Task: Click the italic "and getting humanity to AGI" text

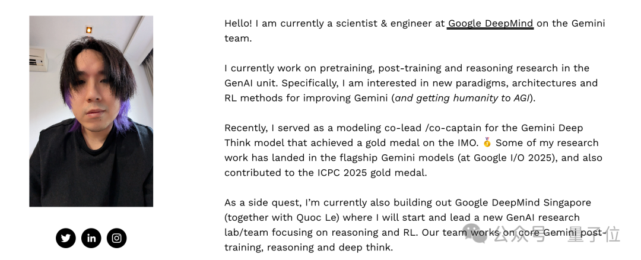Action: 462,98
